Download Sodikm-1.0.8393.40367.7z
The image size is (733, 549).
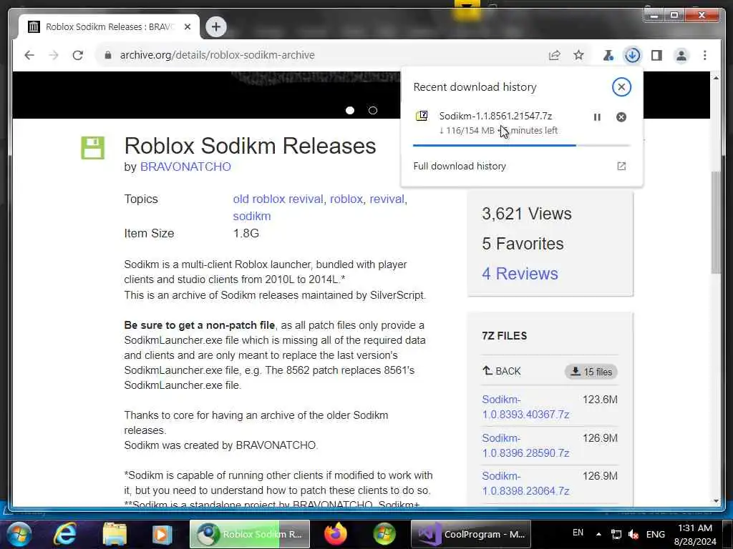(x=525, y=407)
